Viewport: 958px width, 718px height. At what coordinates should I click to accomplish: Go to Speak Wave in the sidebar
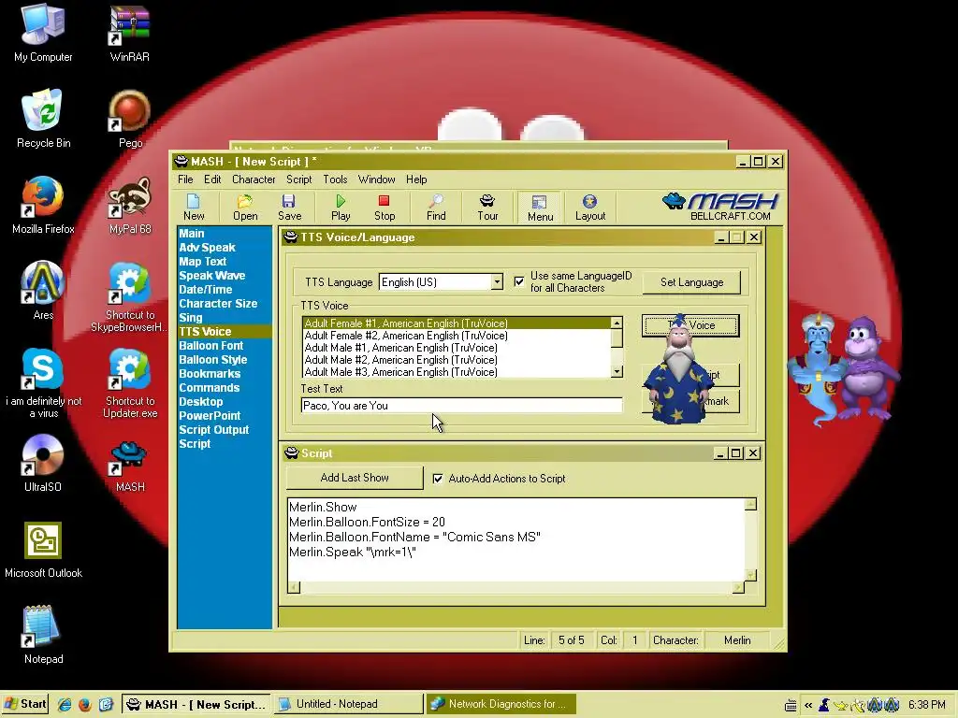click(211, 276)
